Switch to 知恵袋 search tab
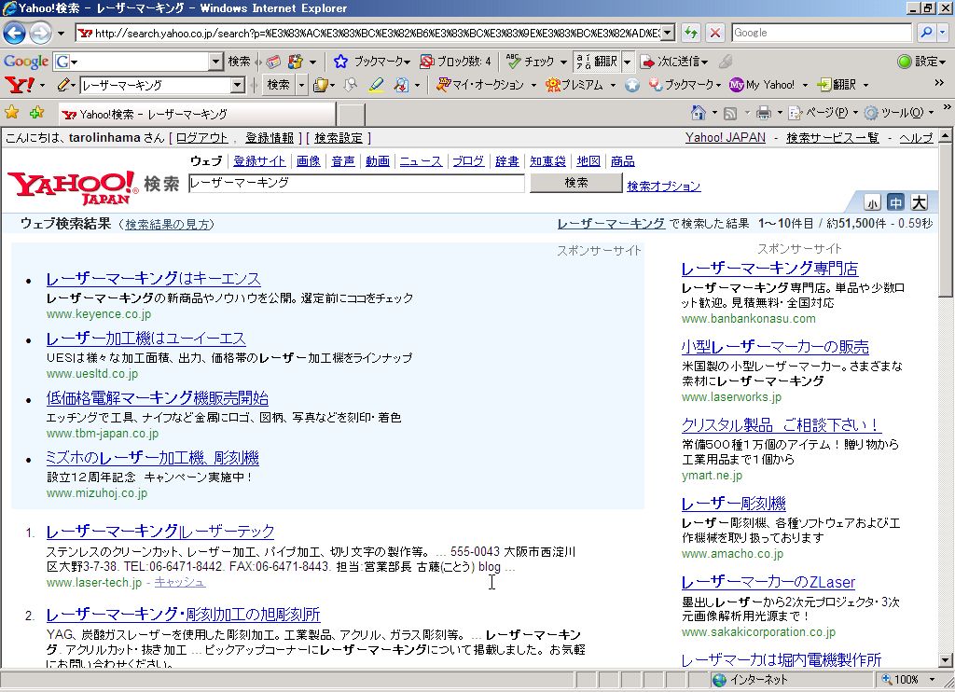955x692 pixels. coord(547,161)
